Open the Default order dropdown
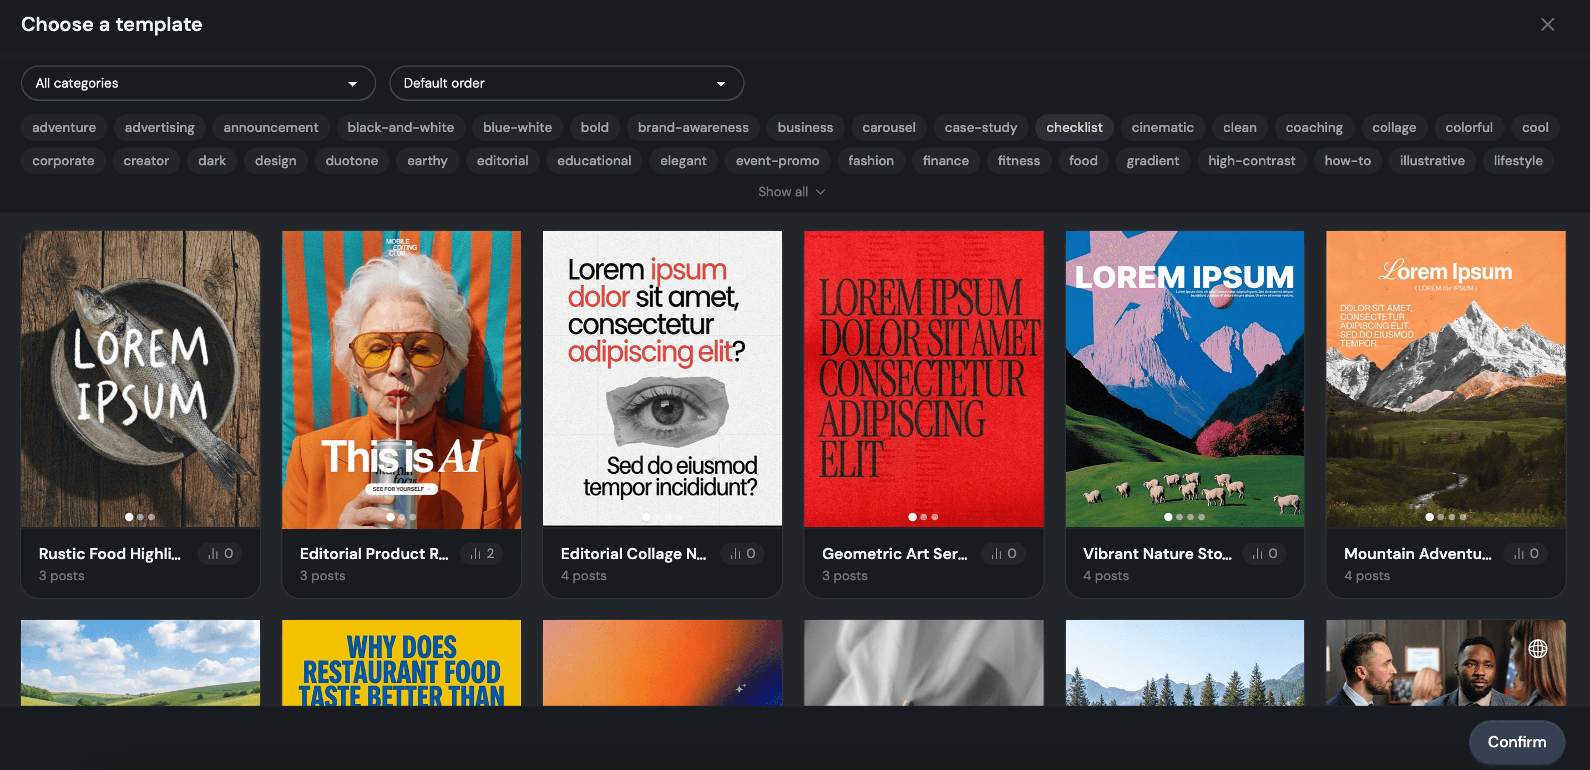 566,83
